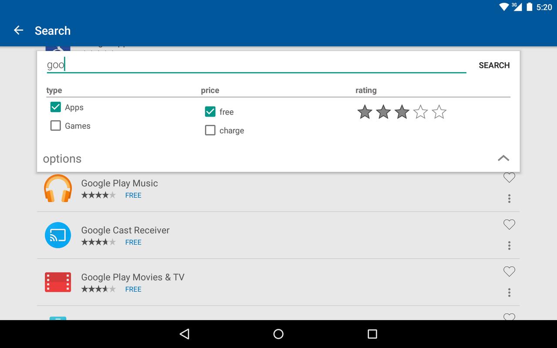The width and height of the screenshot is (557, 348).
Task: Tap FREE label under Google Play Movies & TV
Action: tap(133, 289)
